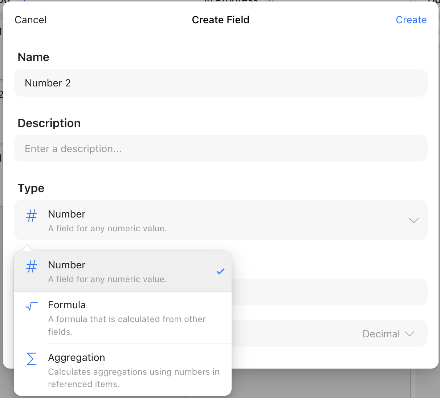Dismiss the dialog with Cancel
Screen dimensions: 440x398
30,20
